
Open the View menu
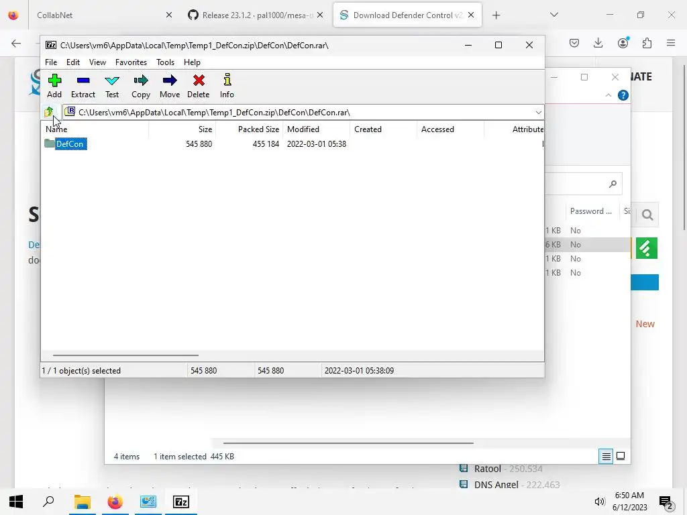pyautogui.click(x=97, y=62)
